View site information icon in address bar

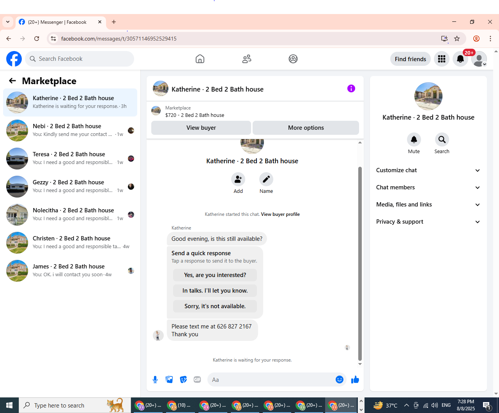(x=53, y=39)
